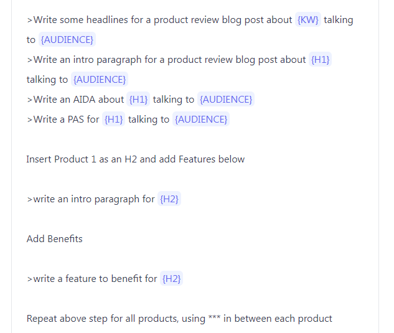Click lowercase '>write an intro paragraph for' text
Viewport: 394px width, 333px height.
pyautogui.click(x=90, y=199)
